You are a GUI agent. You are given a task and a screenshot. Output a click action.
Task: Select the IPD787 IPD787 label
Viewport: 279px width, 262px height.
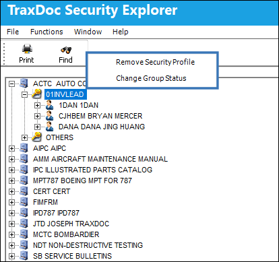56,213
